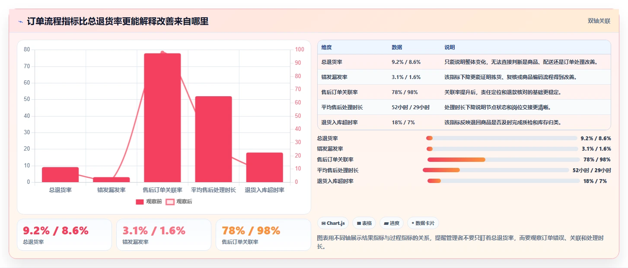The height and width of the screenshot is (268, 628).
Task: Click the 表格 tag chip
Action: pos(364,223)
